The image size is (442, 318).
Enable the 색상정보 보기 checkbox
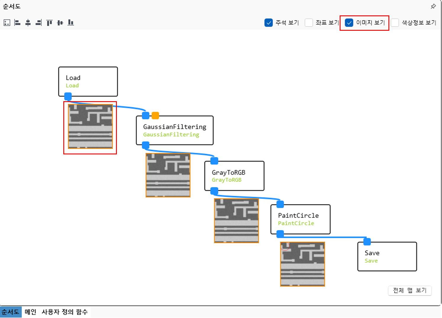coord(395,23)
